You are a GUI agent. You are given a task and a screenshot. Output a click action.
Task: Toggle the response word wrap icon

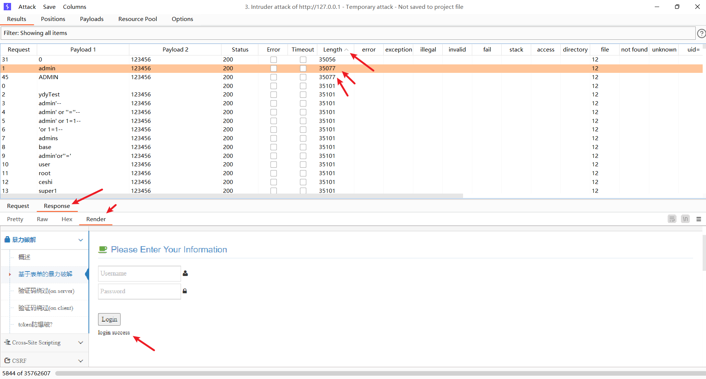pyautogui.click(x=672, y=219)
